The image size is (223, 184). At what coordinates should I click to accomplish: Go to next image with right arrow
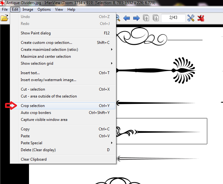pyautogui.click(x=136, y=18)
